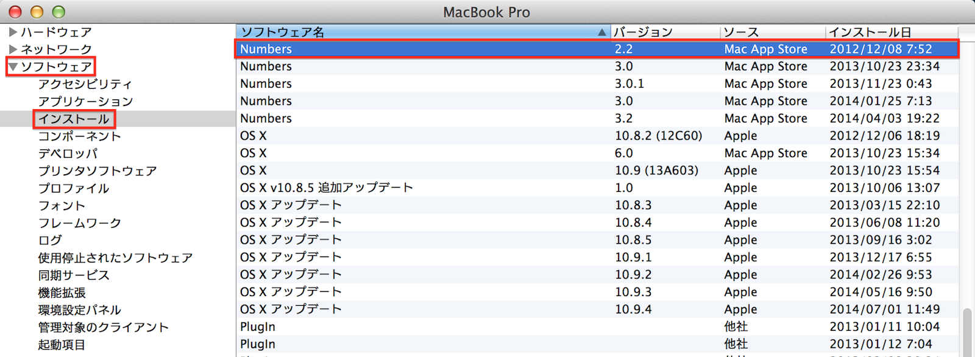Select OS X アップデート 10.9.2 row
The height and width of the screenshot is (357, 975).
597,275
